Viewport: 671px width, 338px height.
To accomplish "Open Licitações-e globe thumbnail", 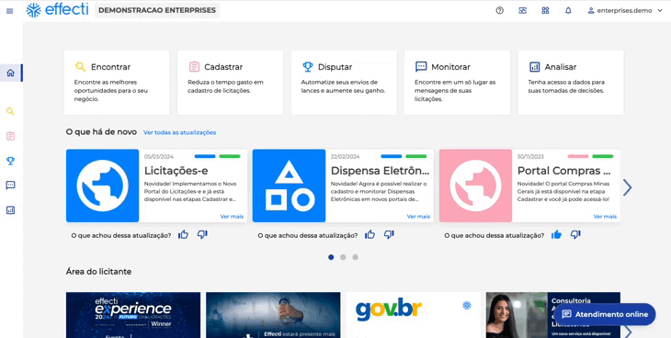I will coord(102,186).
